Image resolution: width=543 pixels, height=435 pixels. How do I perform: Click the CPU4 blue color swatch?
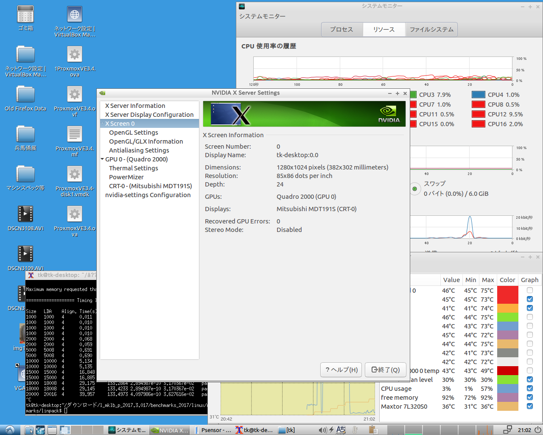click(478, 95)
